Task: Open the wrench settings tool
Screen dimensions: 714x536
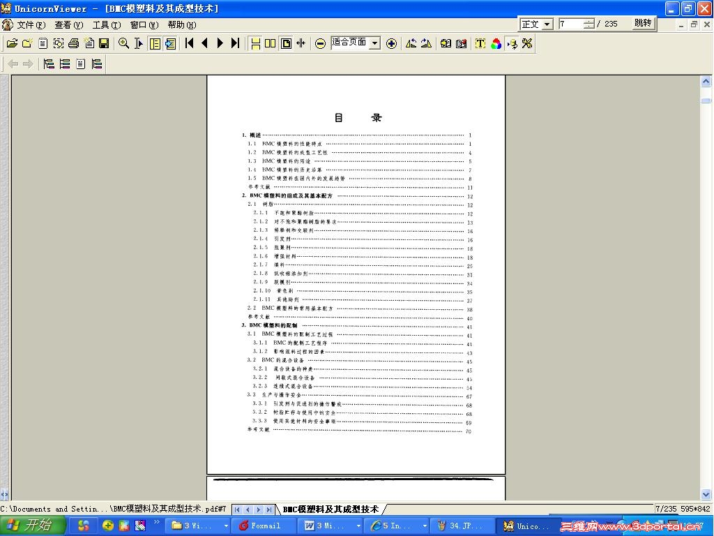Action: point(527,43)
